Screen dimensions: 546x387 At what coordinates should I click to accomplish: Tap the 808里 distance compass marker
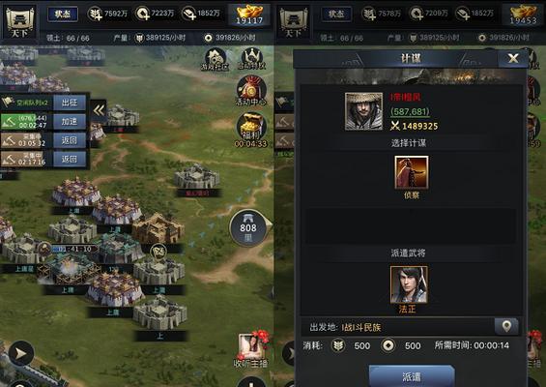[x=249, y=227]
